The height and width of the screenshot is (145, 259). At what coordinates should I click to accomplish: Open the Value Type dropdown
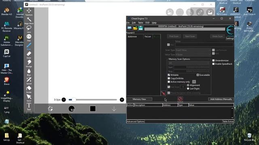coord(193,55)
